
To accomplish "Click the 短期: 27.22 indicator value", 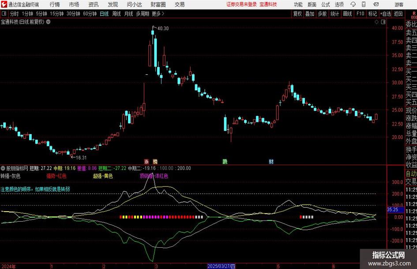I will 41,168.
